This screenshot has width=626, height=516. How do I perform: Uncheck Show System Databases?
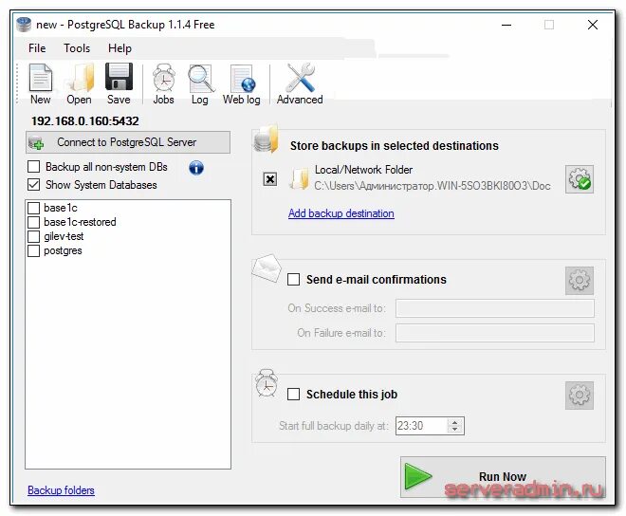tap(33, 185)
